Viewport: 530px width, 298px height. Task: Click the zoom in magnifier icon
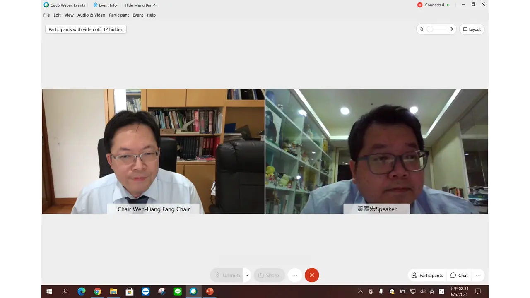click(x=451, y=29)
